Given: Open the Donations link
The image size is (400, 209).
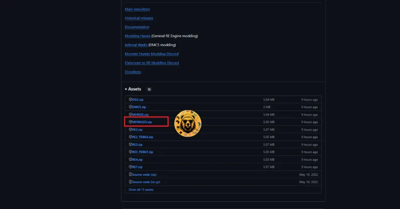Looking at the screenshot, I should pos(133,72).
